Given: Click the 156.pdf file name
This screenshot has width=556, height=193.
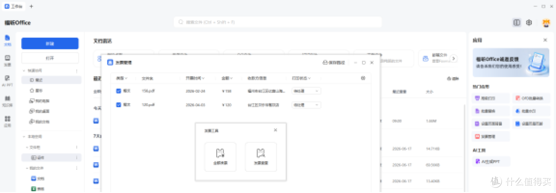Looking at the screenshot, I should [148, 91].
